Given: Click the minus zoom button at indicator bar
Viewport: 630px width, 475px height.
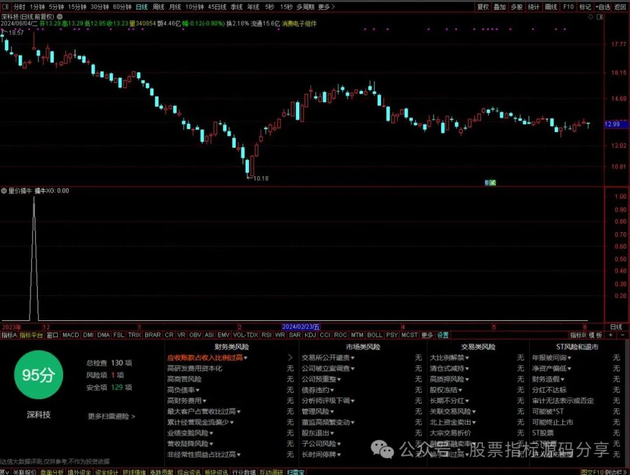Looking at the screenshot, I should coord(623,335).
